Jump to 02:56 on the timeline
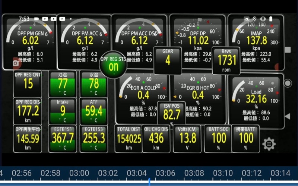 pyautogui.click(x=22, y=173)
